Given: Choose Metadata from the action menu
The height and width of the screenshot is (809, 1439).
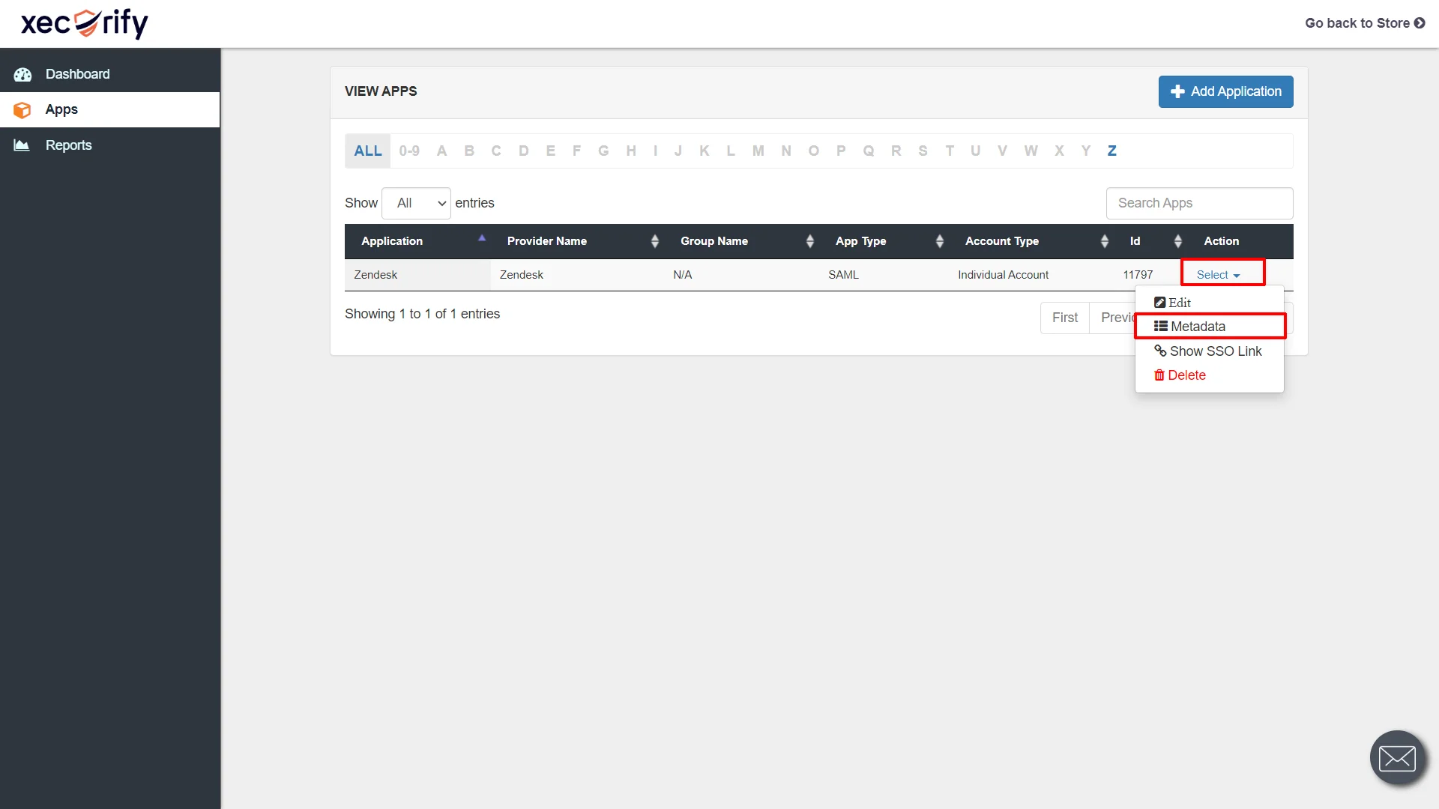Looking at the screenshot, I should (x=1198, y=326).
